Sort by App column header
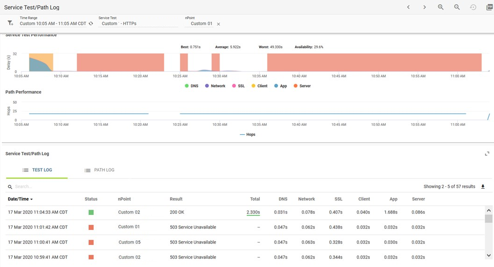 pos(394,199)
